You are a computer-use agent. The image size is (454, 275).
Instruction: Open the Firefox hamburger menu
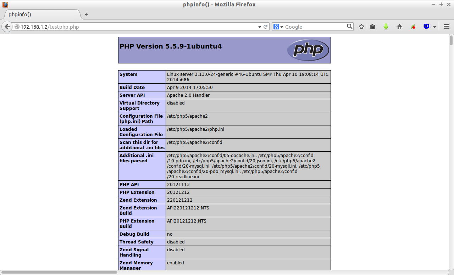[447, 27]
